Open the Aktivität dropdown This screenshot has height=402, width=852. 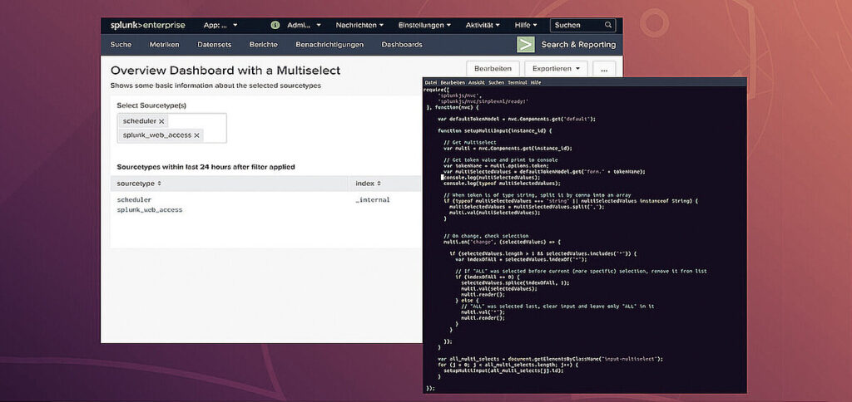(x=483, y=25)
